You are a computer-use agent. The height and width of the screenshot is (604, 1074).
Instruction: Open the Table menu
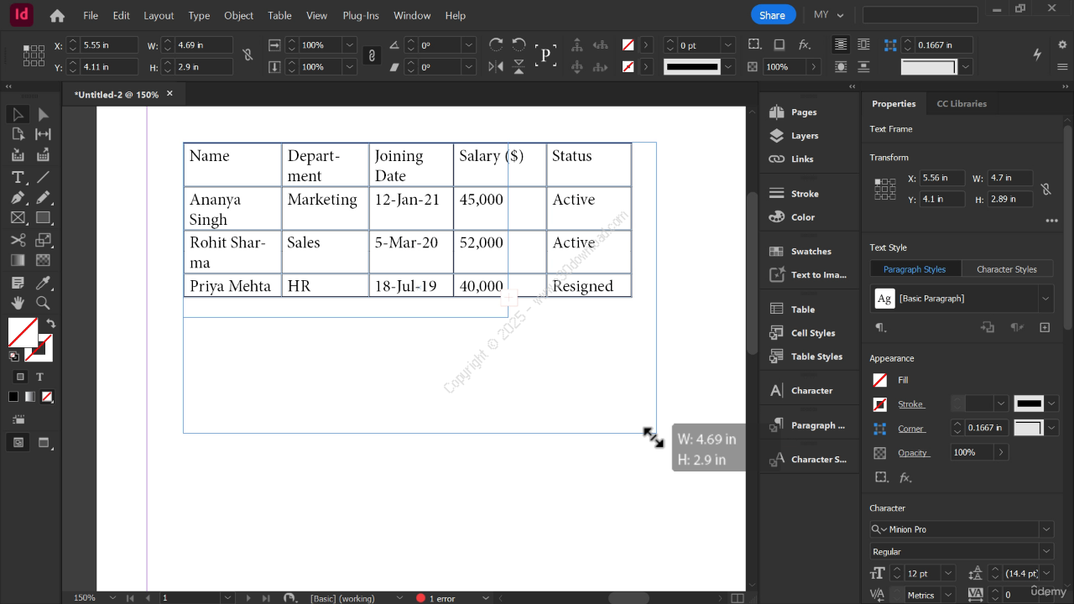tap(279, 16)
